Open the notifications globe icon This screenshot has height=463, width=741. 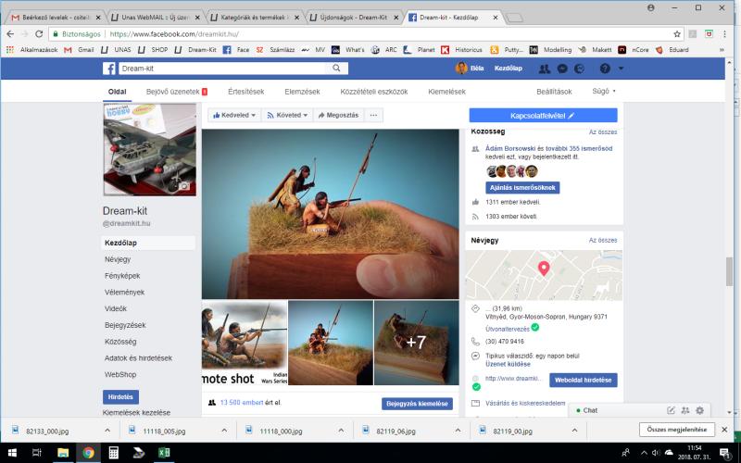(578, 69)
